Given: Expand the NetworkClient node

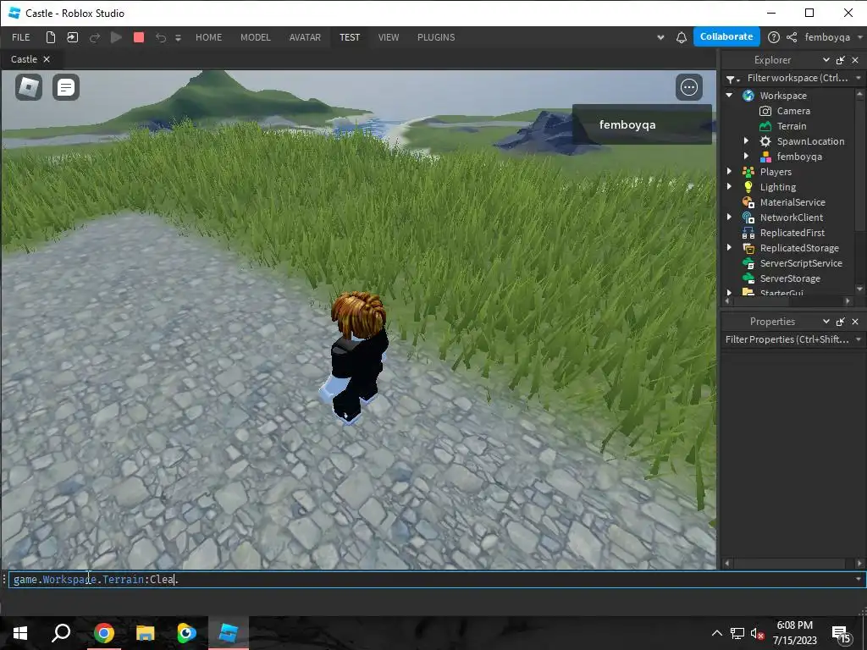Looking at the screenshot, I should pos(729,218).
